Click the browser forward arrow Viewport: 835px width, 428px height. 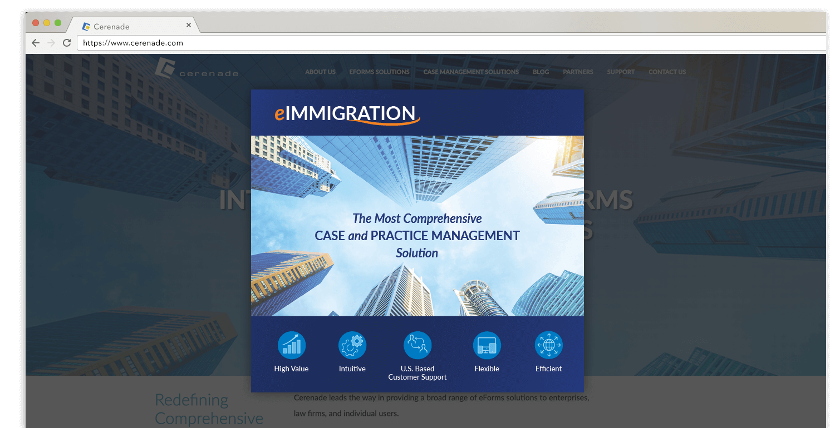click(x=51, y=43)
